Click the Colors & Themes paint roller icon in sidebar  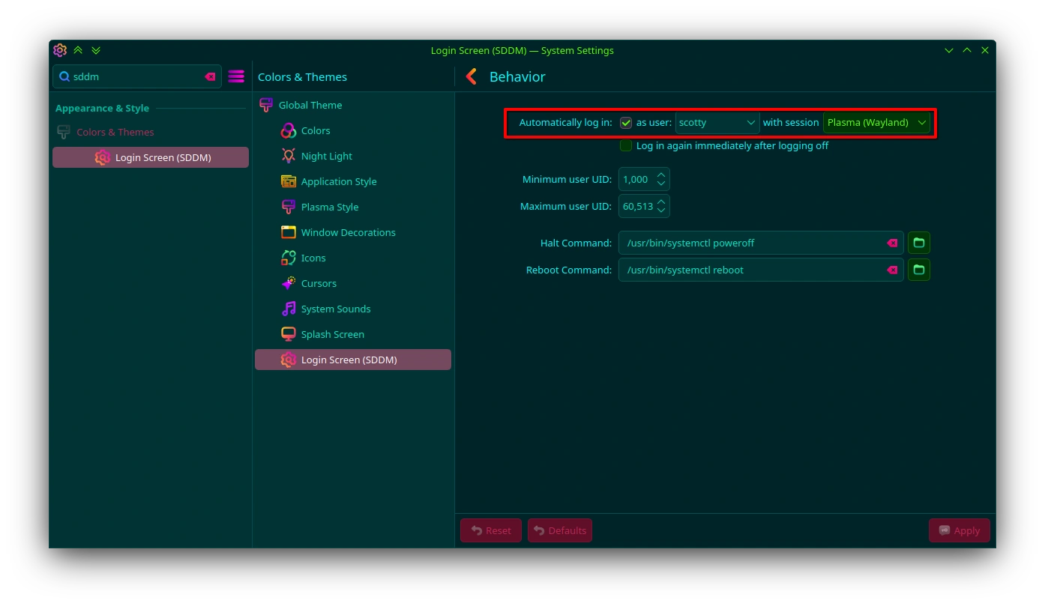tap(64, 132)
